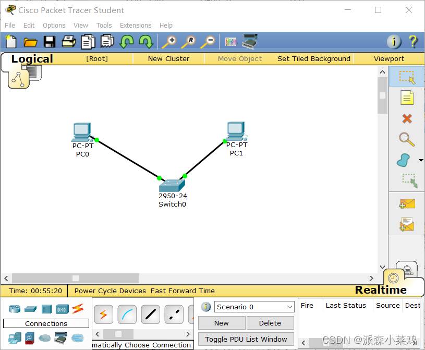Add a Complex PDU envelope

407,224
